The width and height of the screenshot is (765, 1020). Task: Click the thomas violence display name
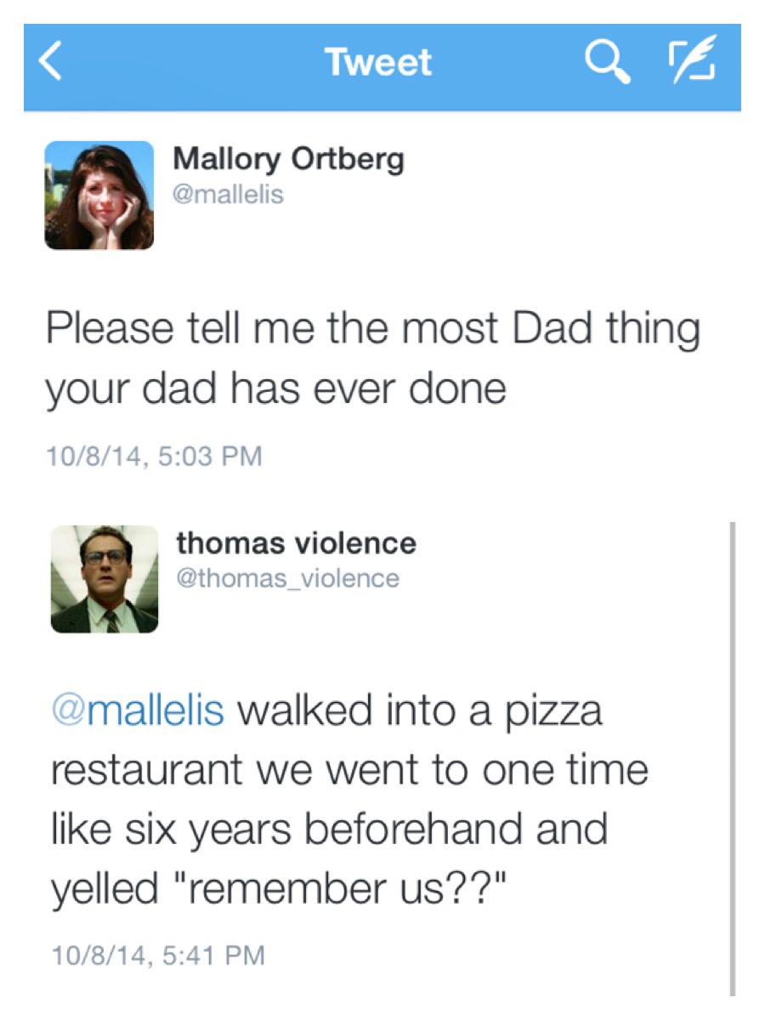296,542
